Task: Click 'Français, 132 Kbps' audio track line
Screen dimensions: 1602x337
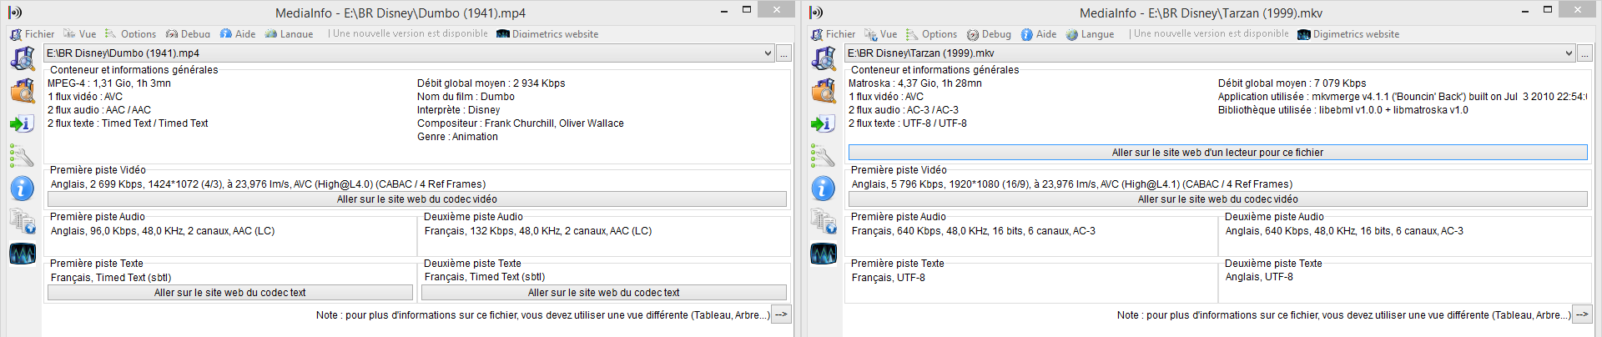Action: click(538, 231)
